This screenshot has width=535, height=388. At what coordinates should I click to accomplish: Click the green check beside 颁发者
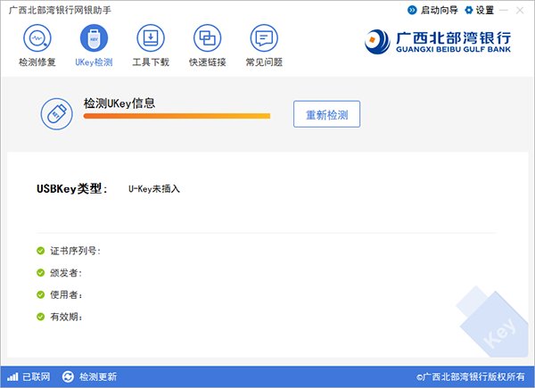(41, 273)
